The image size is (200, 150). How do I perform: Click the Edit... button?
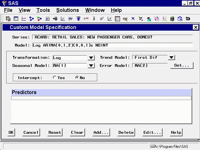coord(152,132)
